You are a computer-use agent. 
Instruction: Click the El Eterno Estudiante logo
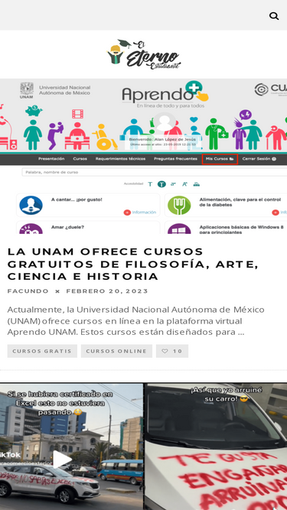(144, 54)
